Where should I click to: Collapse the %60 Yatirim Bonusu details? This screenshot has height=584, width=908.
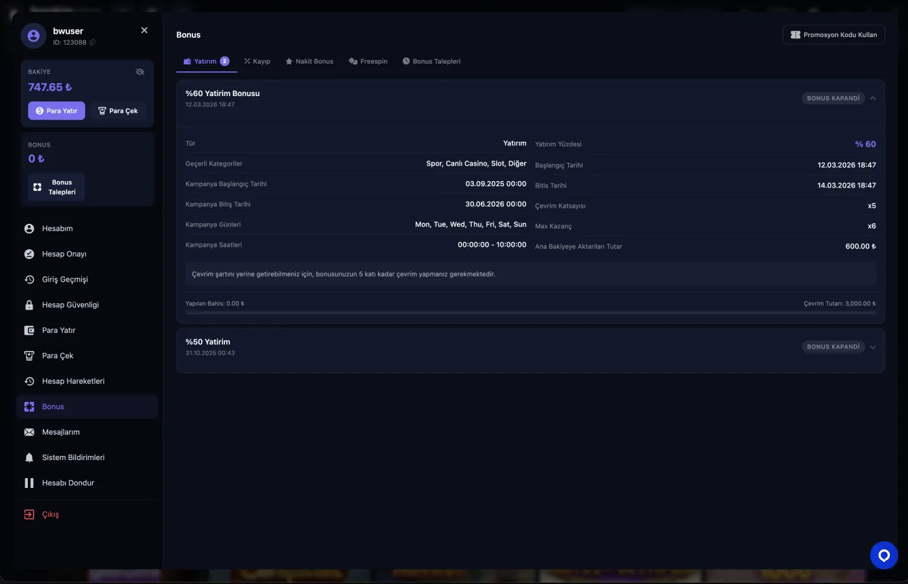click(873, 99)
